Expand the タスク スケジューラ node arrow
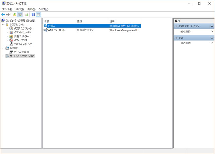Viewport: 215px width, 154px height. tap(7, 29)
